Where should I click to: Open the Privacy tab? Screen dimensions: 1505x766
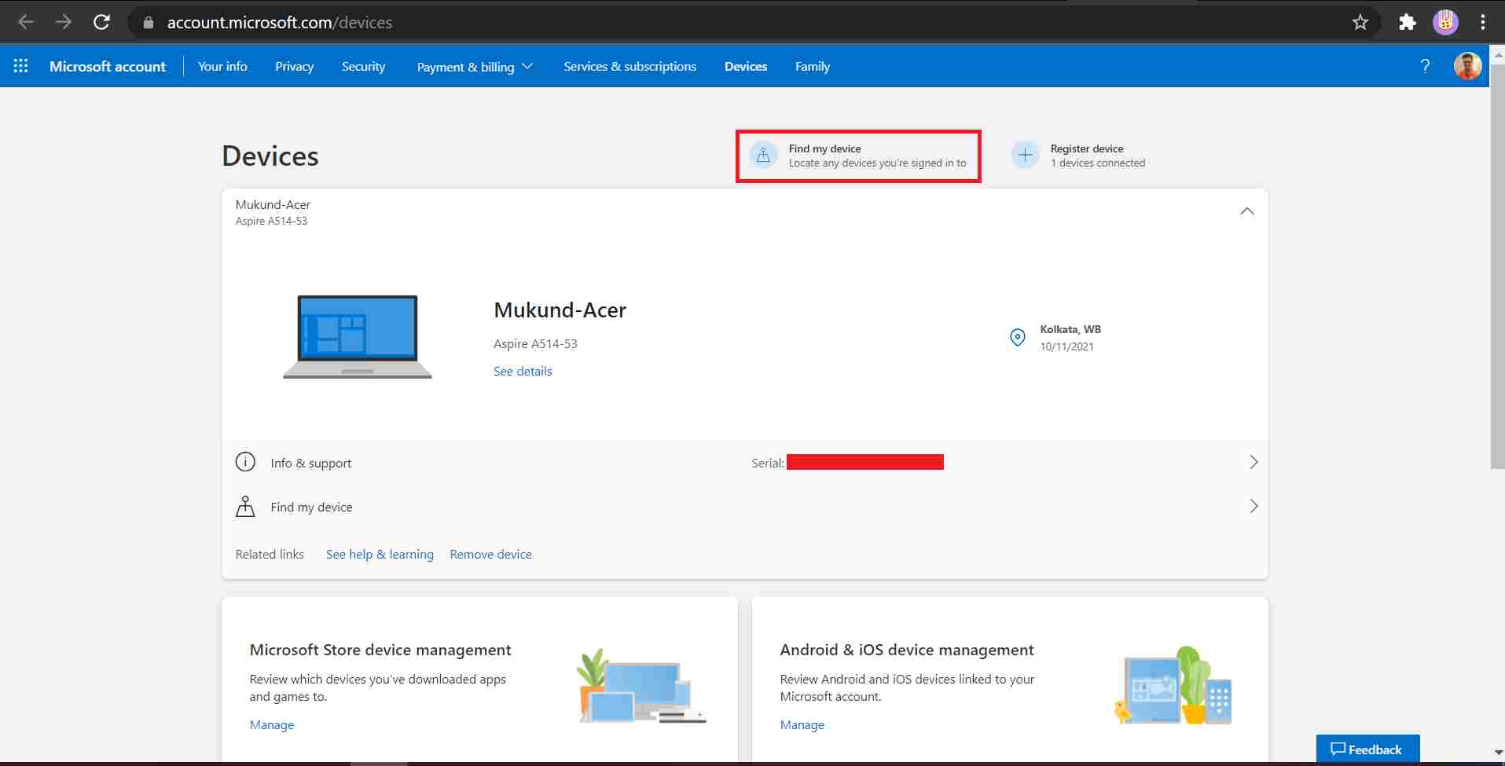click(294, 66)
